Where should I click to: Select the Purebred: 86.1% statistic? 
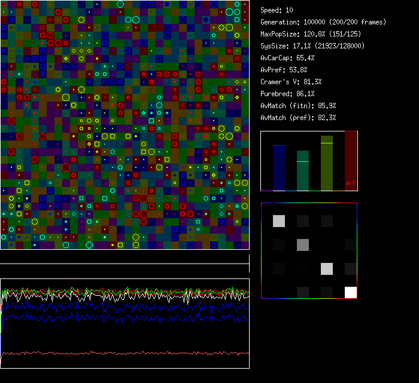point(287,94)
